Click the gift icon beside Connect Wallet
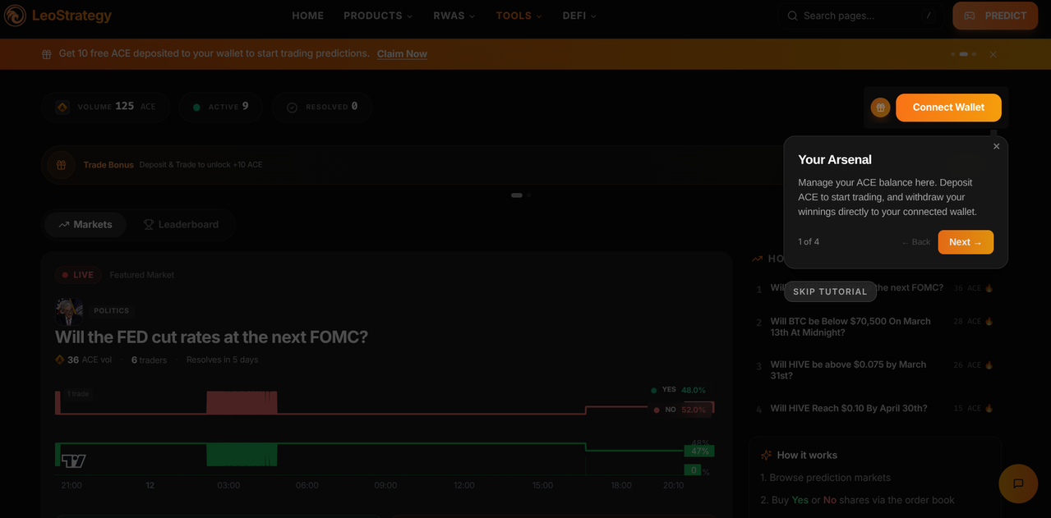This screenshot has height=518, width=1051. [x=880, y=108]
